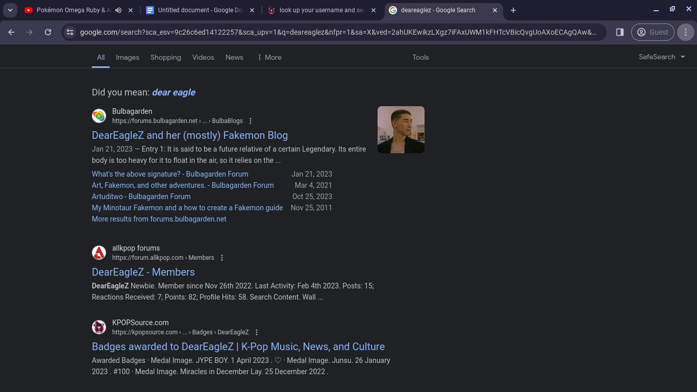
Task: Click the 'dear eagle' spelling suggestion
Action: [x=173, y=92]
